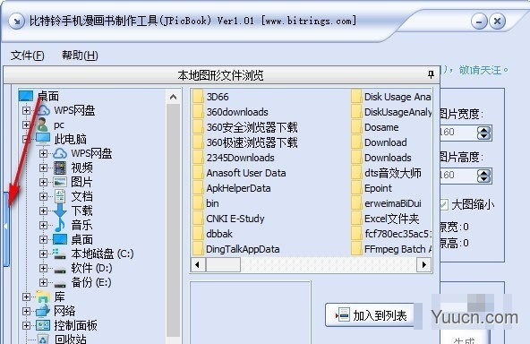530x344 pixels.
Task: Expand the top-level WPS网盘 node
Action: [26, 110]
